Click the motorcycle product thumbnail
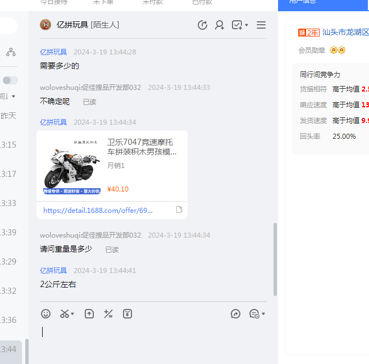 72,166
